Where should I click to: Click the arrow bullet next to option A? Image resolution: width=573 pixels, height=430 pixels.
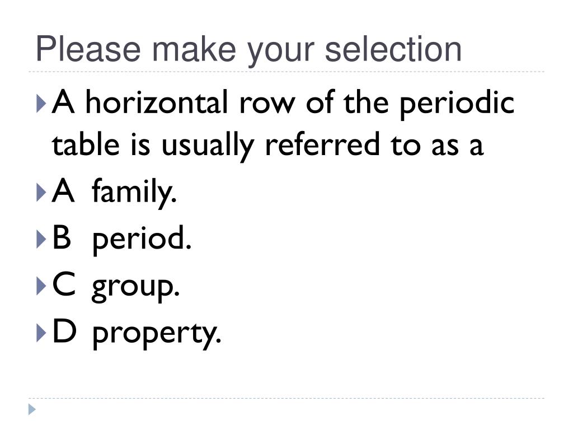[41, 193]
